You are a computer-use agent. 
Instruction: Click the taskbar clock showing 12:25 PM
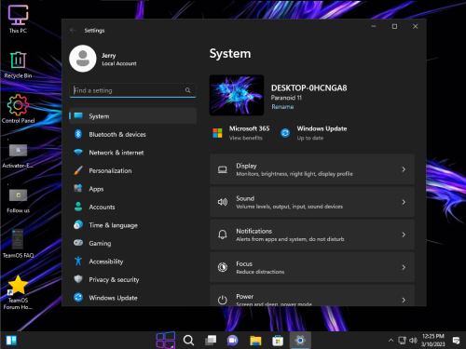[433, 341]
